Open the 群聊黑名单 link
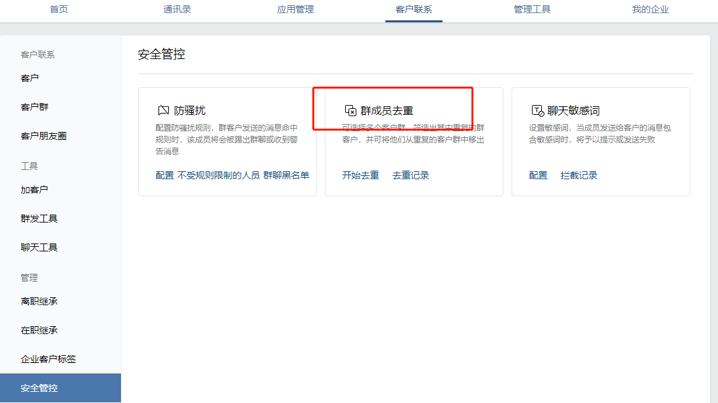This screenshot has height=403, width=718. [x=286, y=175]
